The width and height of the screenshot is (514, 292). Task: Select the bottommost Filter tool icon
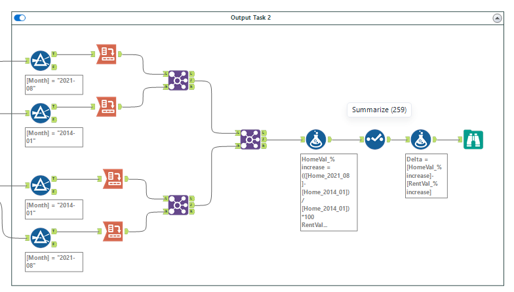(x=41, y=238)
